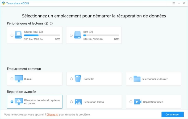Click the Corbeille label
Viewport: 188px width, 119px height.
coord(89,79)
